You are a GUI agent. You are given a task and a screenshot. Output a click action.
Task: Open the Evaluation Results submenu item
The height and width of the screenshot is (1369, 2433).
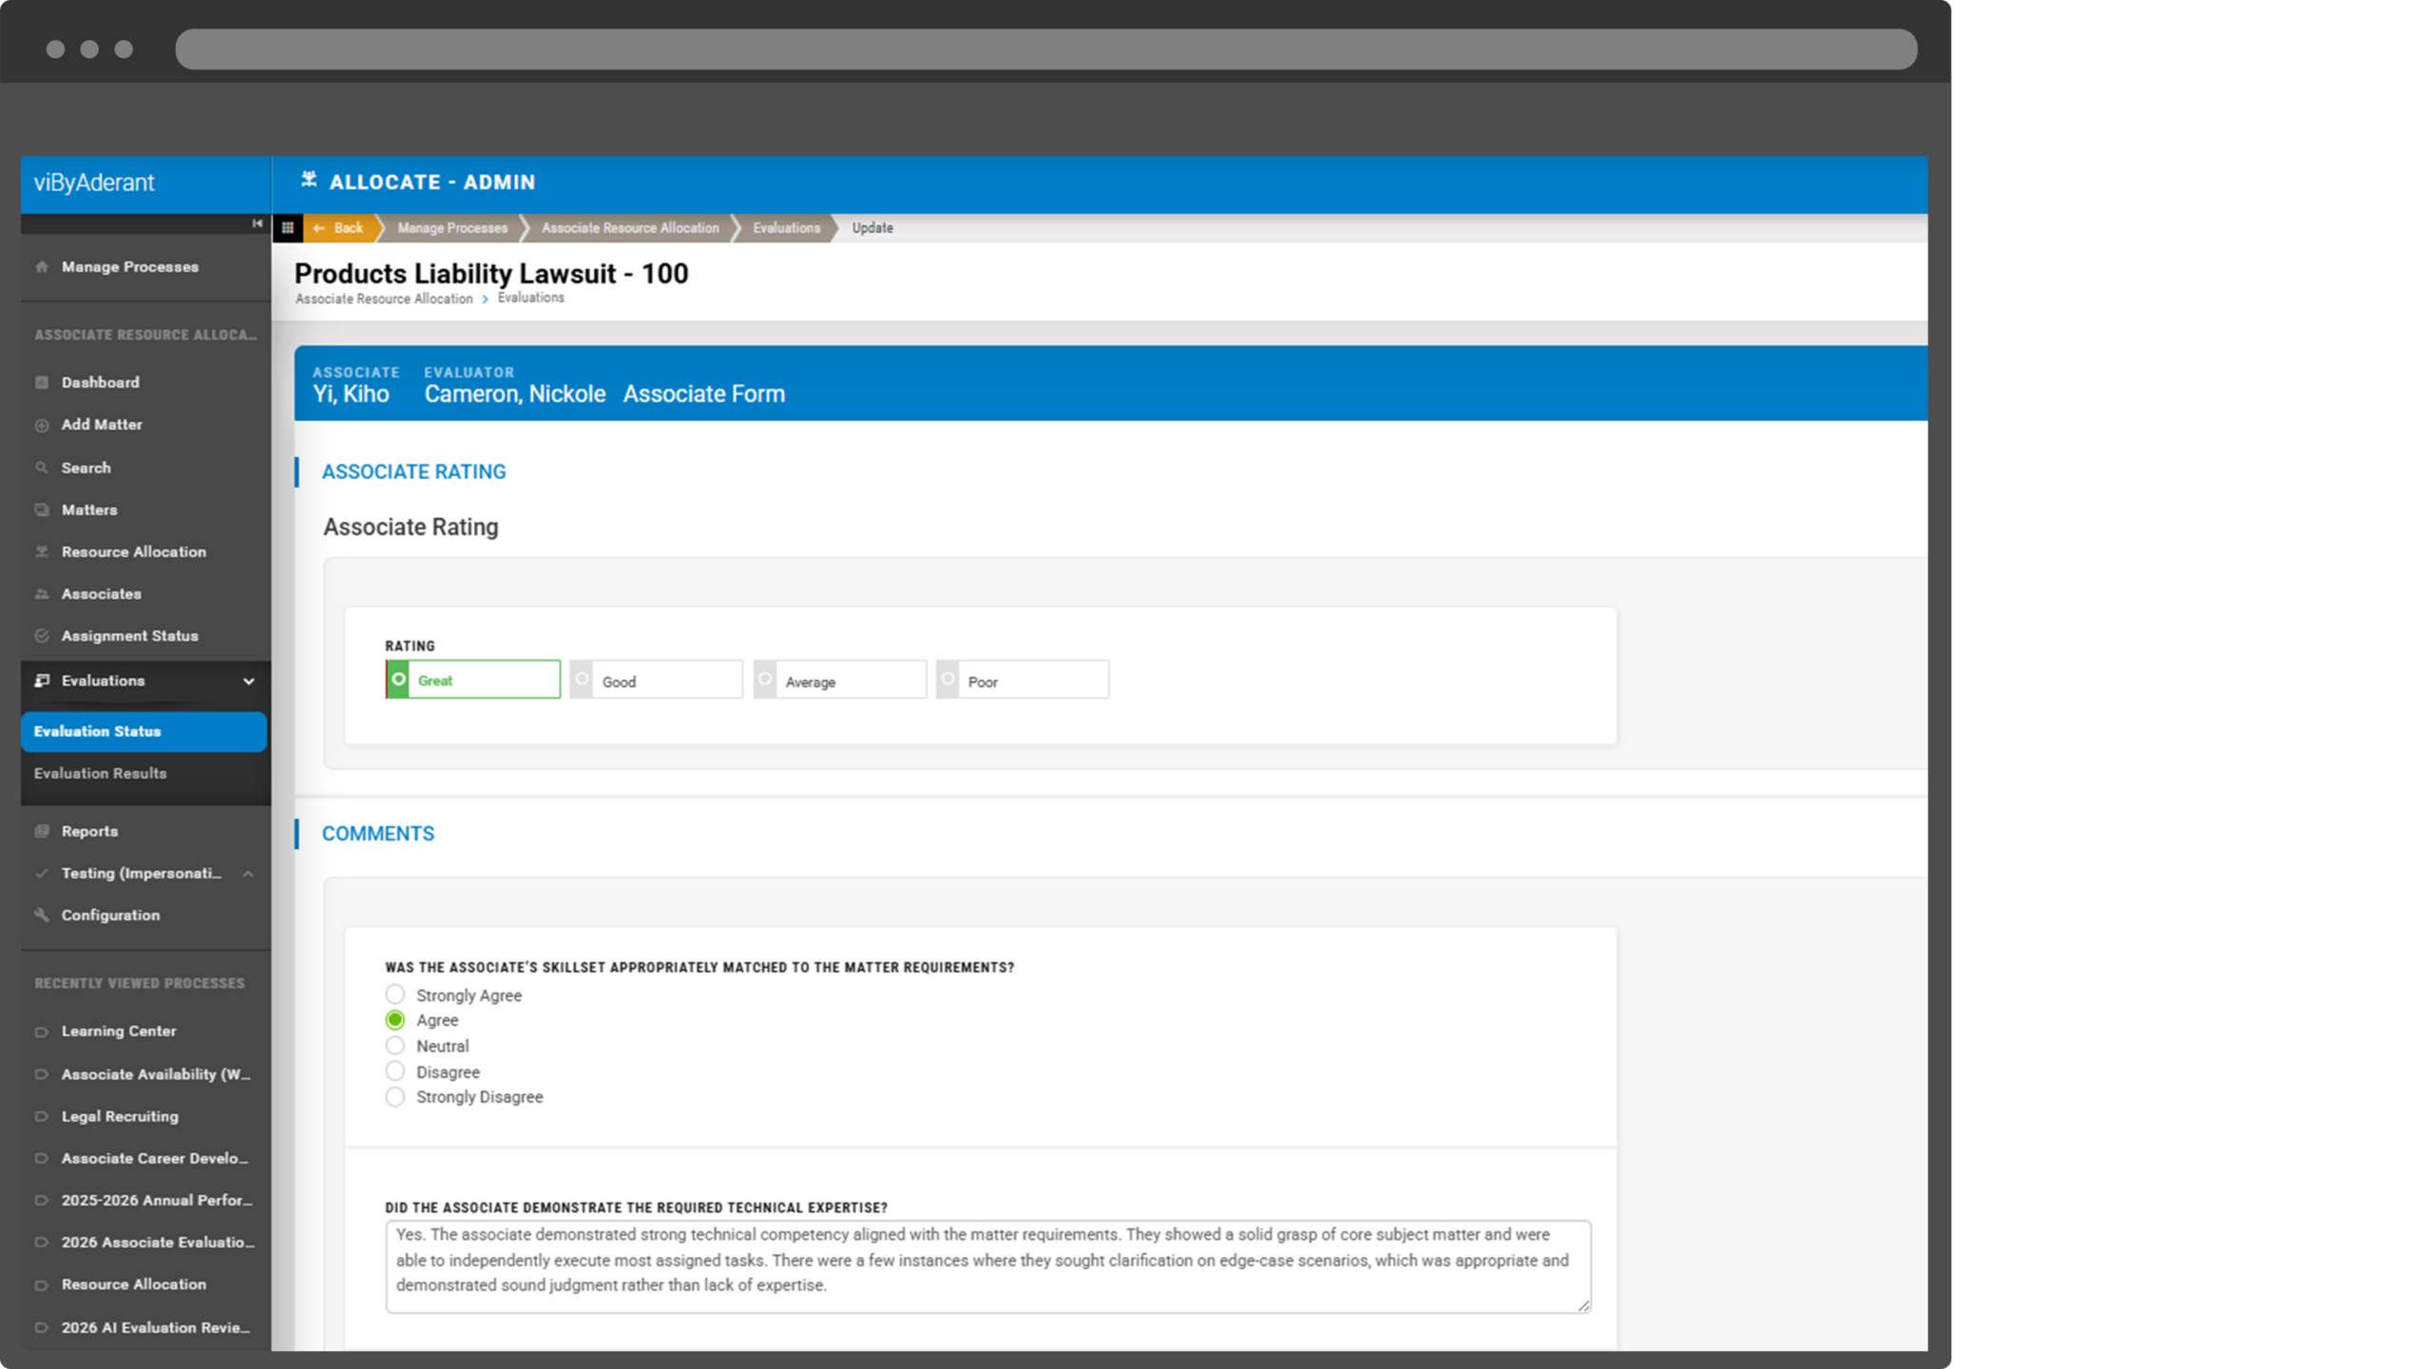pos(101,774)
